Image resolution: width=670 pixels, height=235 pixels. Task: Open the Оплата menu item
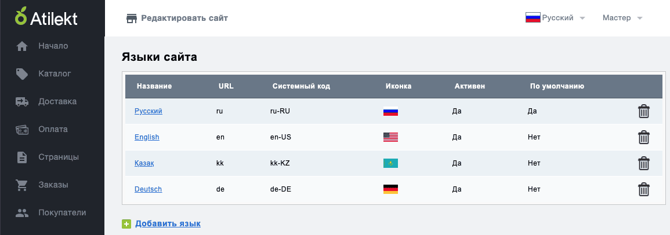(x=52, y=130)
